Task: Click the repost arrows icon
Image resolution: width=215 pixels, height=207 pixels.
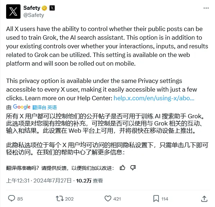Action: pyautogui.click(x=60, y=199)
